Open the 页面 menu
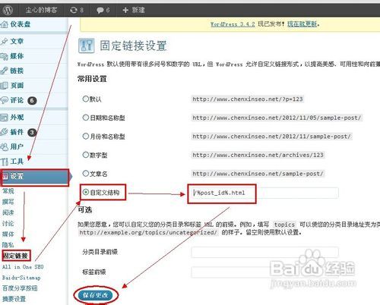 point(17,86)
